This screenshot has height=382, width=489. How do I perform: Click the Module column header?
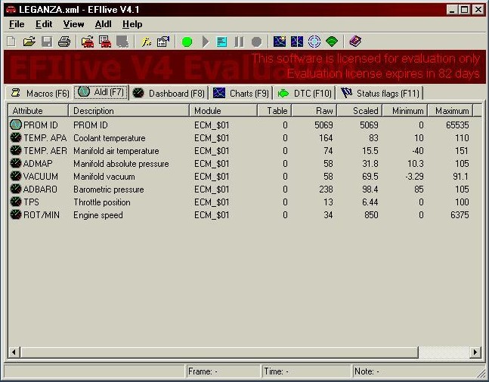pos(223,111)
